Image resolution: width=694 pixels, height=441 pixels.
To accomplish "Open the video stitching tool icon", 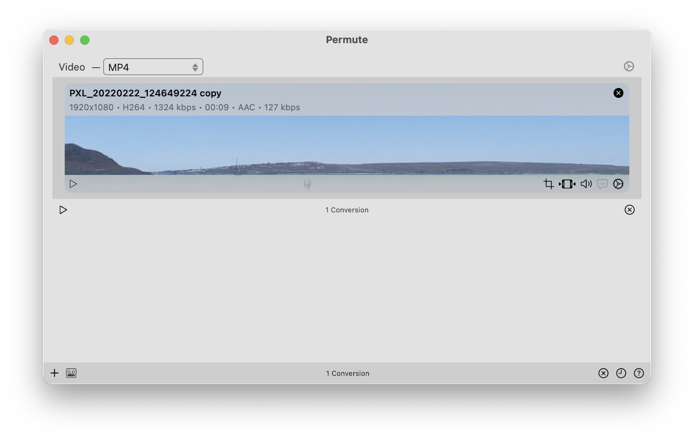I will tap(71, 373).
